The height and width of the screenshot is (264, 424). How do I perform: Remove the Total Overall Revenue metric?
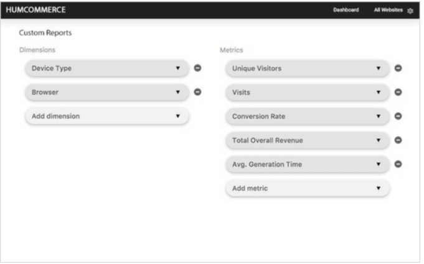(x=398, y=140)
